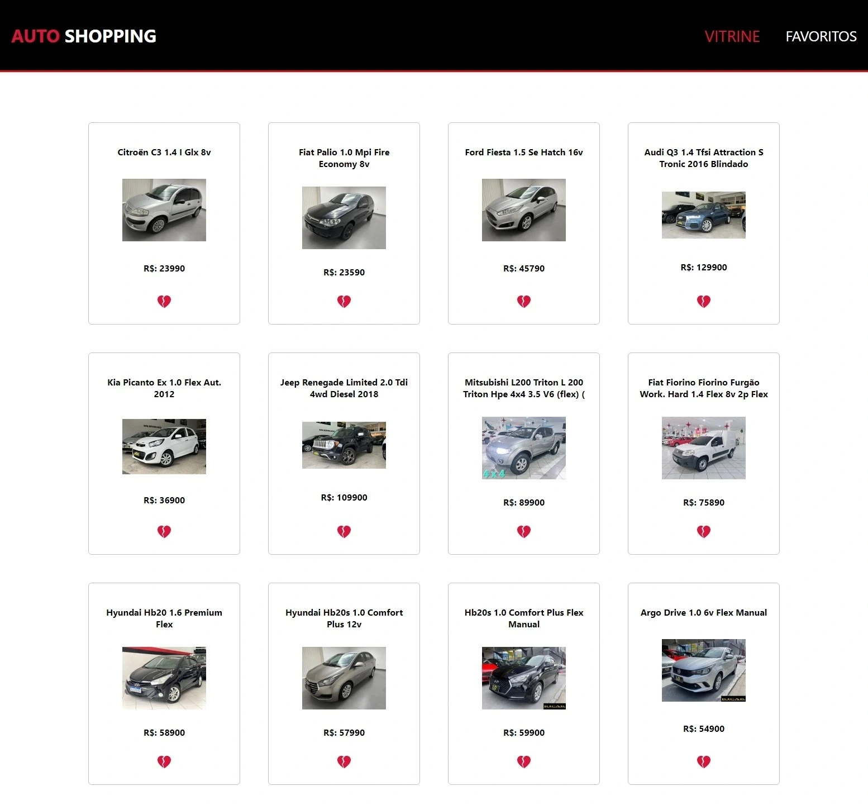
Task: Click the Hb20s Comfort Plus Flex Manual photo
Action: click(x=524, y=678)
